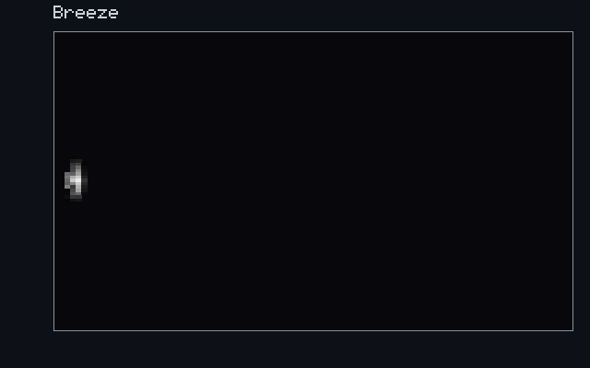Click the dim top tip of the blob
Image resolution: width=590 pixels, height=368 pixels.
point(76,162)
